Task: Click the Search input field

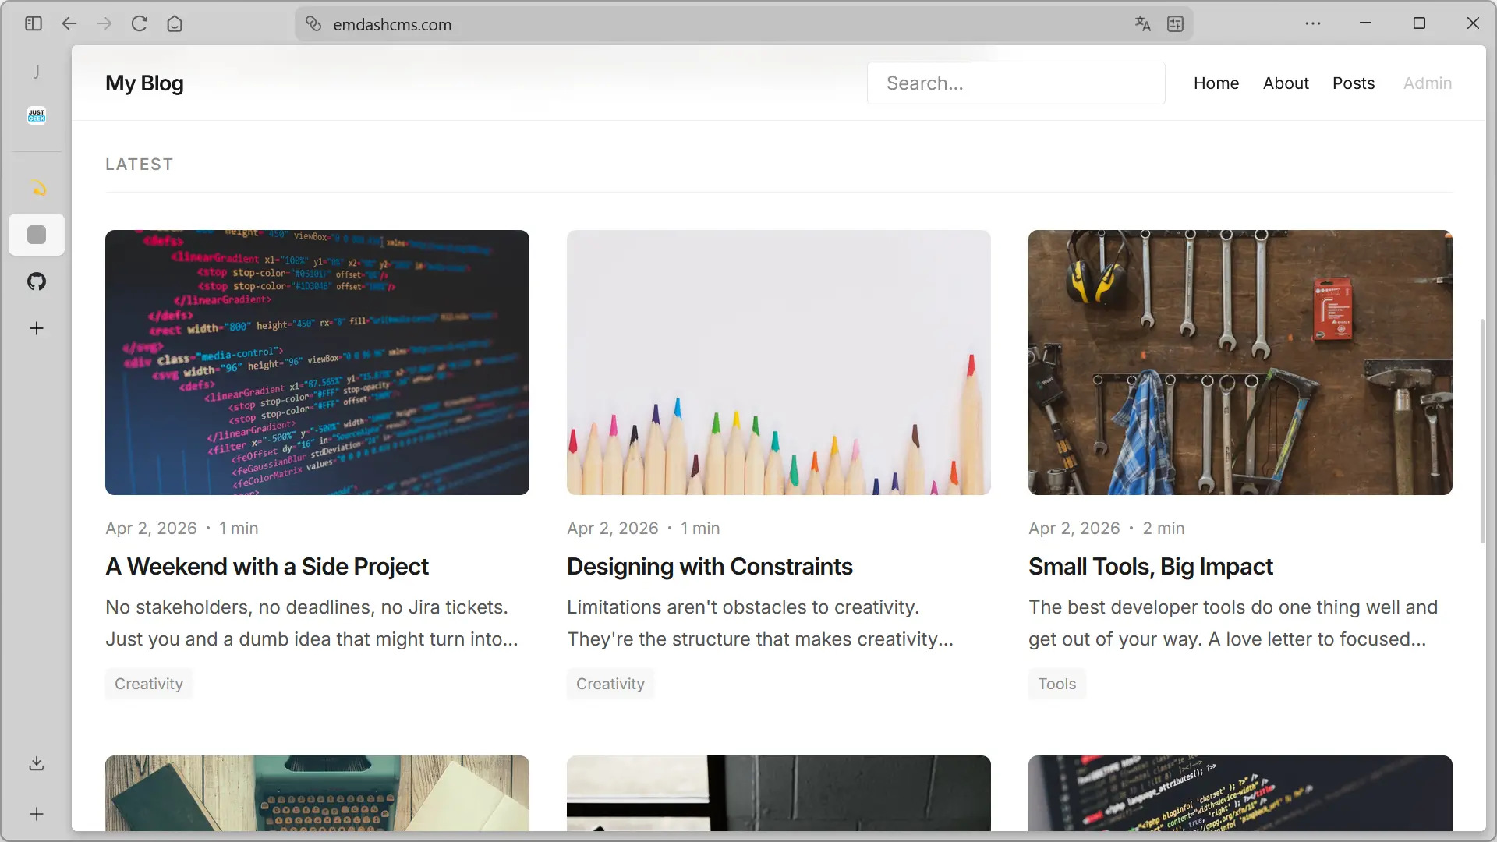Action: (x=1016, y=83)
